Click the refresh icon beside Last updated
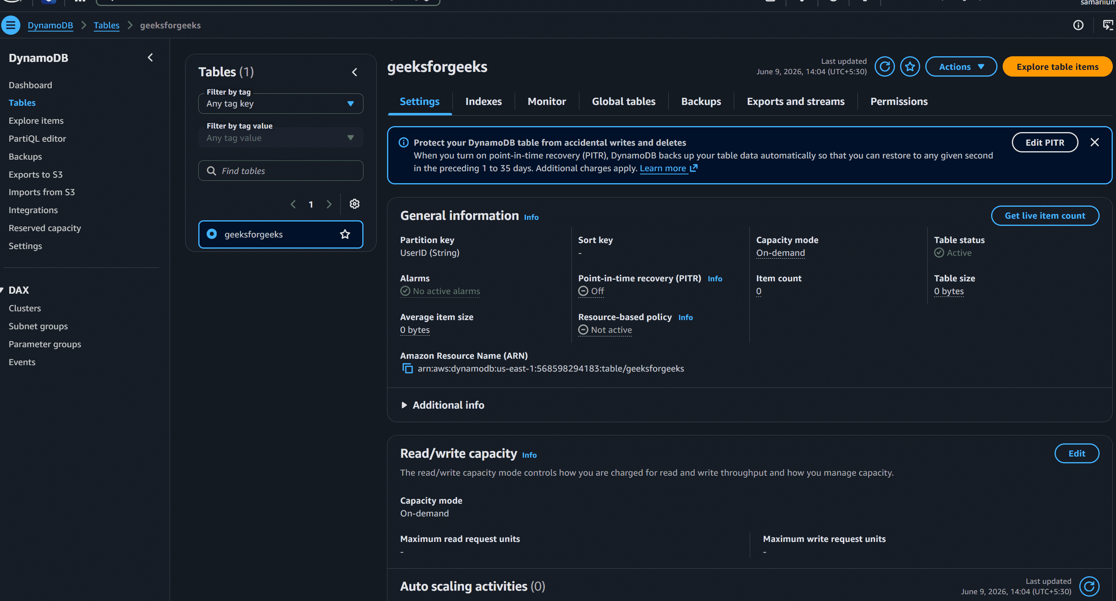Screen dimensions: 1116x601 pos(884,67)
